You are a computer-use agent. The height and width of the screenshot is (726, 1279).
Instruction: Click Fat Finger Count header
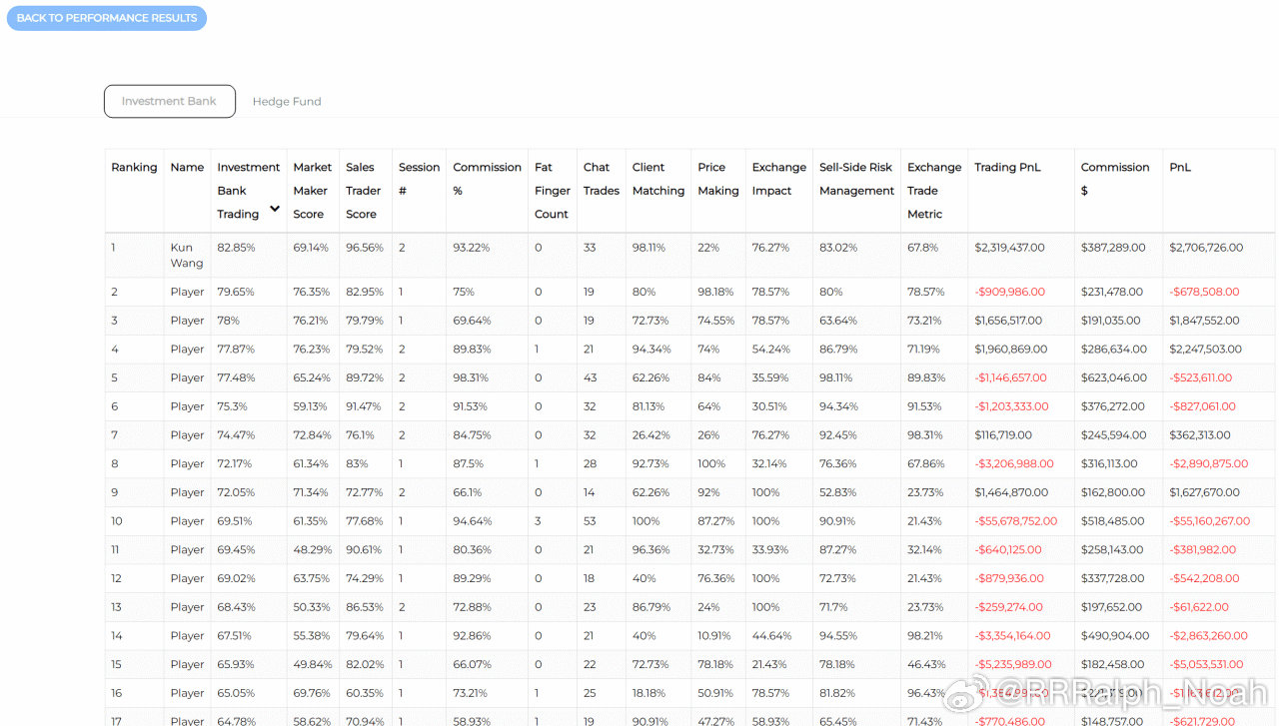(552, 191)
